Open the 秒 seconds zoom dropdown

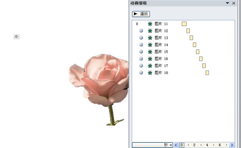[152, 145]
